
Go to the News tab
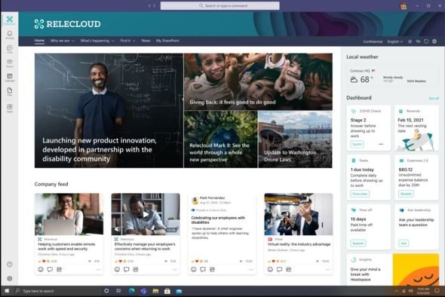click(146, 41)
